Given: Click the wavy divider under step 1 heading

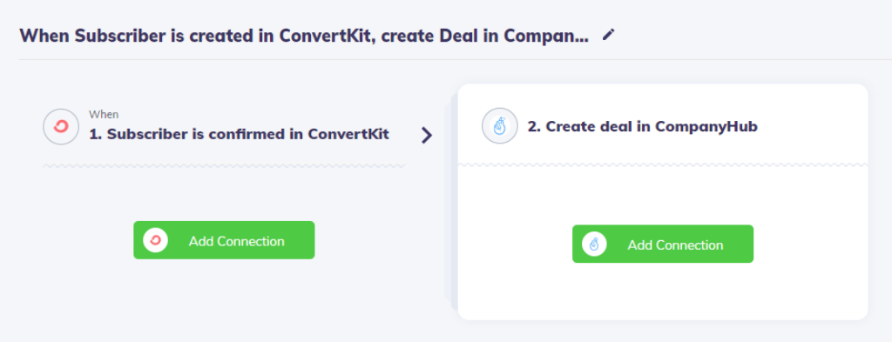Looking at the screenshot, I should [224, 166].
